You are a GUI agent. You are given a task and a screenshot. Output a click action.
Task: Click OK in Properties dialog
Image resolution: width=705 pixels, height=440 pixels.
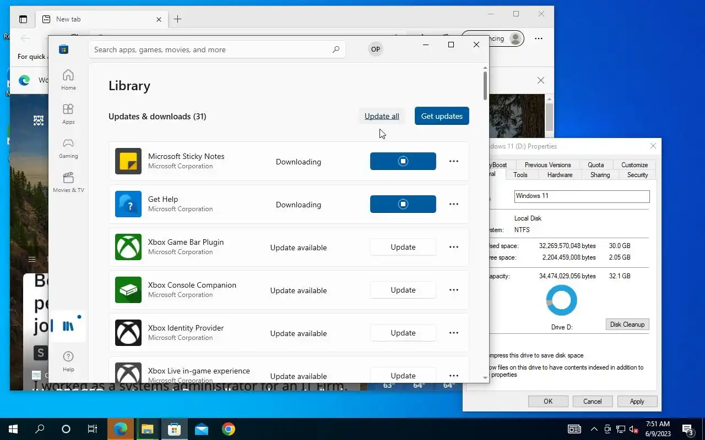tap(548, 402)
